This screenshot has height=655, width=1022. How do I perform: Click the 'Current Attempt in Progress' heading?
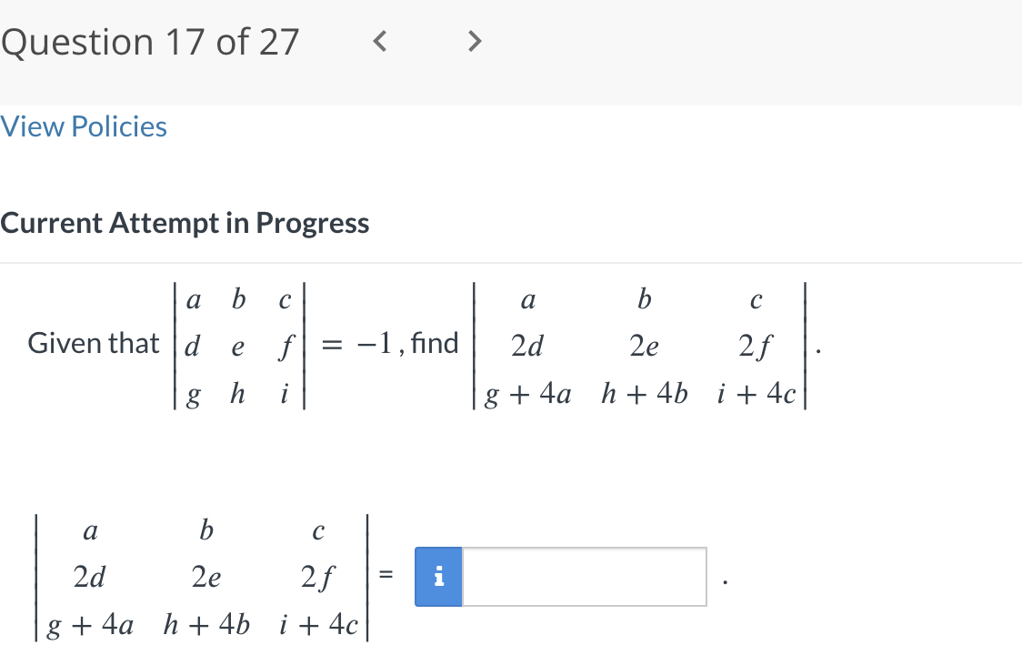click(x=185, y=222)
